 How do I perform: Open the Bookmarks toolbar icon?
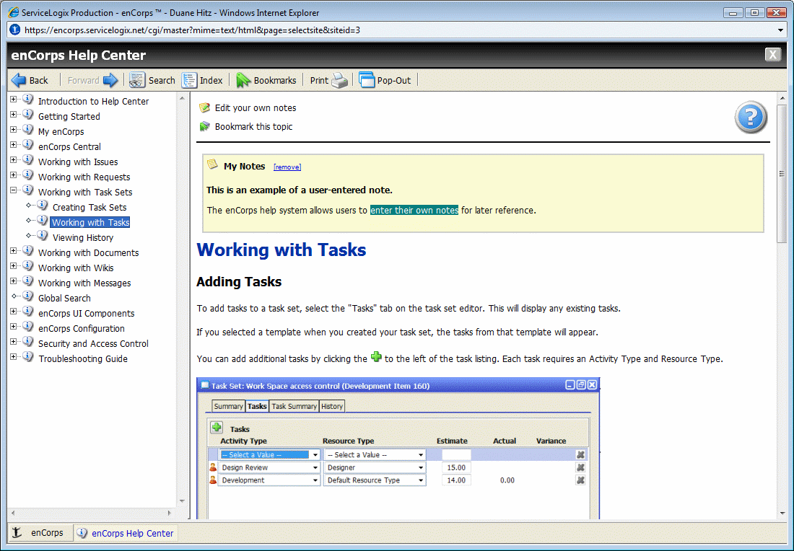click(x=243, y=80)
